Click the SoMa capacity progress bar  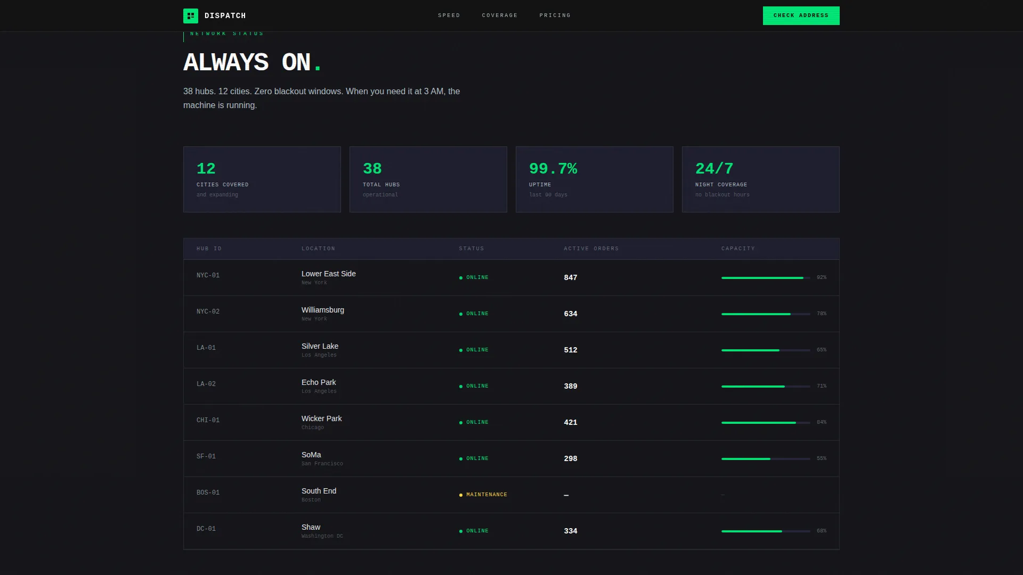click(766, 459)
